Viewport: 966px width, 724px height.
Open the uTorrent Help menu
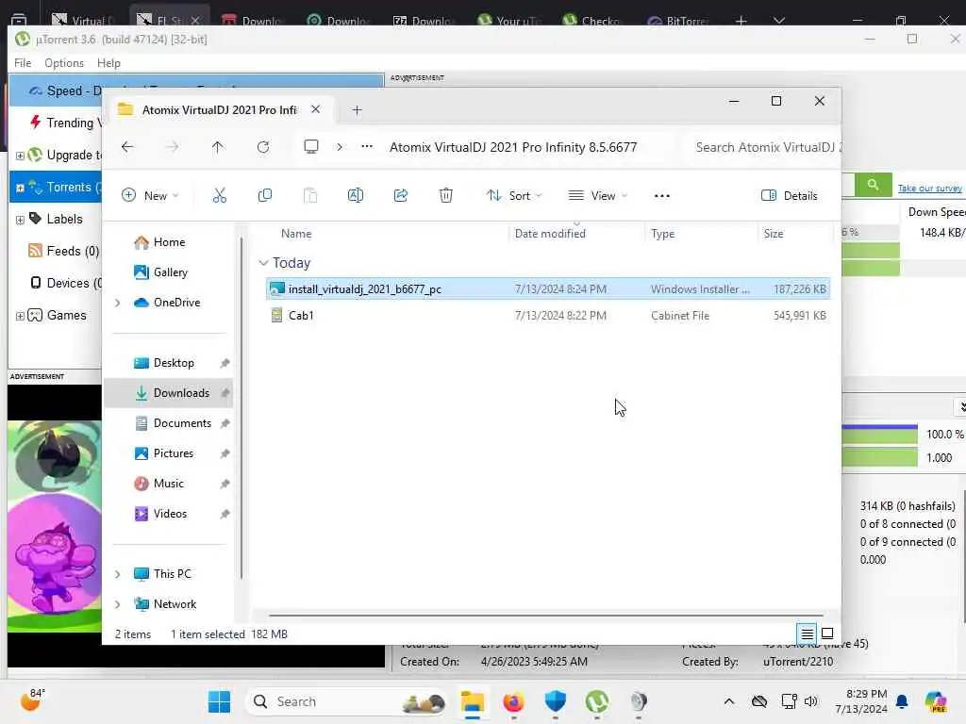coord(108,63)
